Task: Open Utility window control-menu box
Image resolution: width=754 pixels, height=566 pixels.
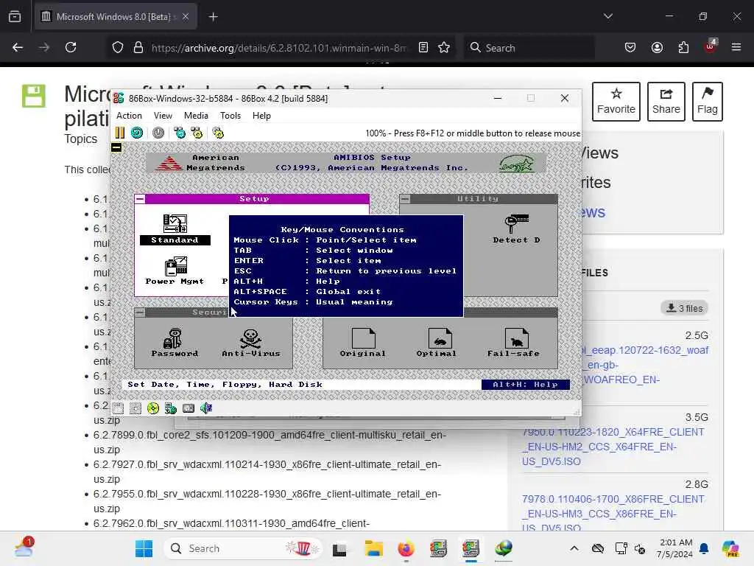Action: pyautogui.click(x=406, y=199)
